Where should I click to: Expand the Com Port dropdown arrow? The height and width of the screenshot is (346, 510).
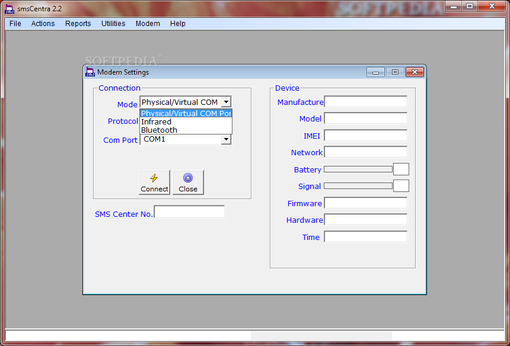click(226, 139)
